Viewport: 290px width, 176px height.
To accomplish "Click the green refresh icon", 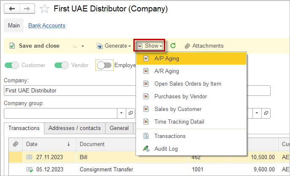I will pyautogui.click(x=173, y=46).
